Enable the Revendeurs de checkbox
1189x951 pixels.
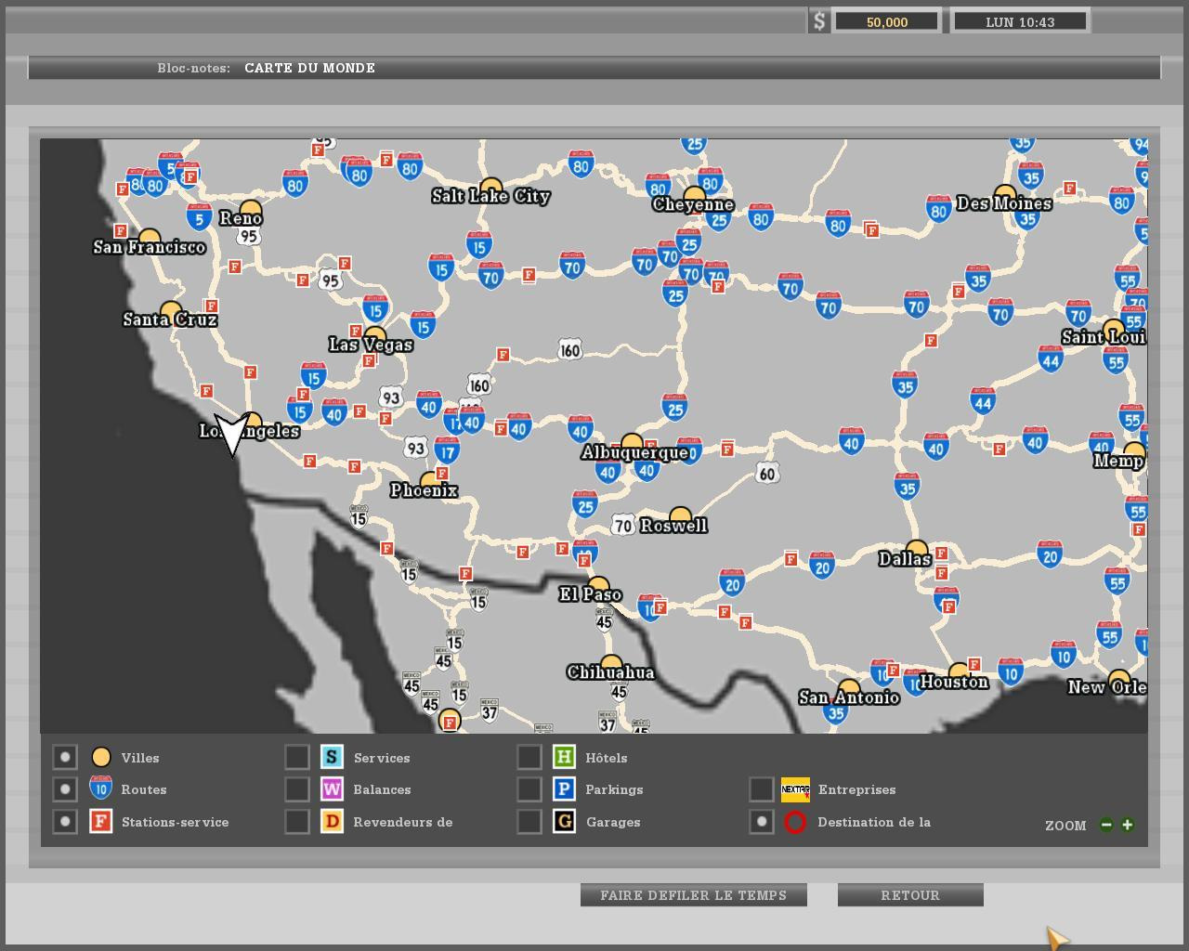(x=297, y=822)
